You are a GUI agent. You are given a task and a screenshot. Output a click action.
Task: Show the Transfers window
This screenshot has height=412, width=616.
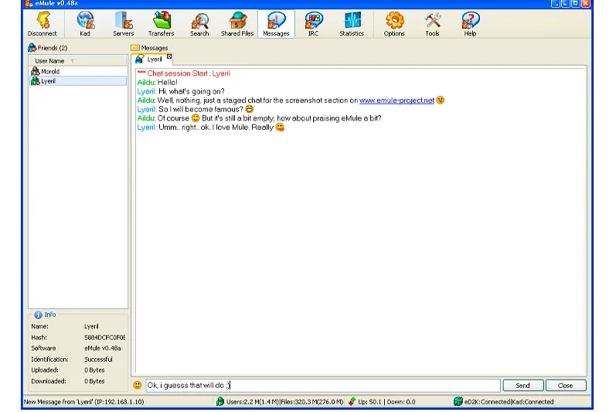tap(161, 24)
